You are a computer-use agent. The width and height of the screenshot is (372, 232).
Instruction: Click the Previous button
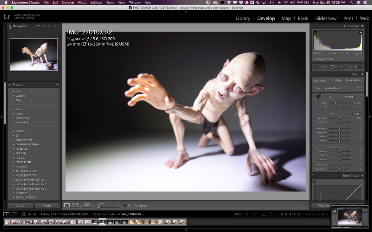click(324, 205)
